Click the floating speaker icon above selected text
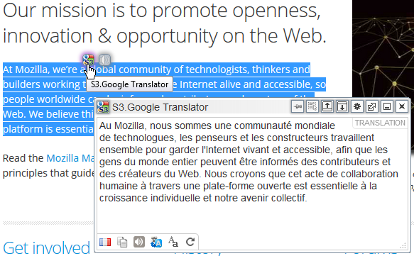Image resolution: width=414 pixels, height=256 pixels. point(104,60)
